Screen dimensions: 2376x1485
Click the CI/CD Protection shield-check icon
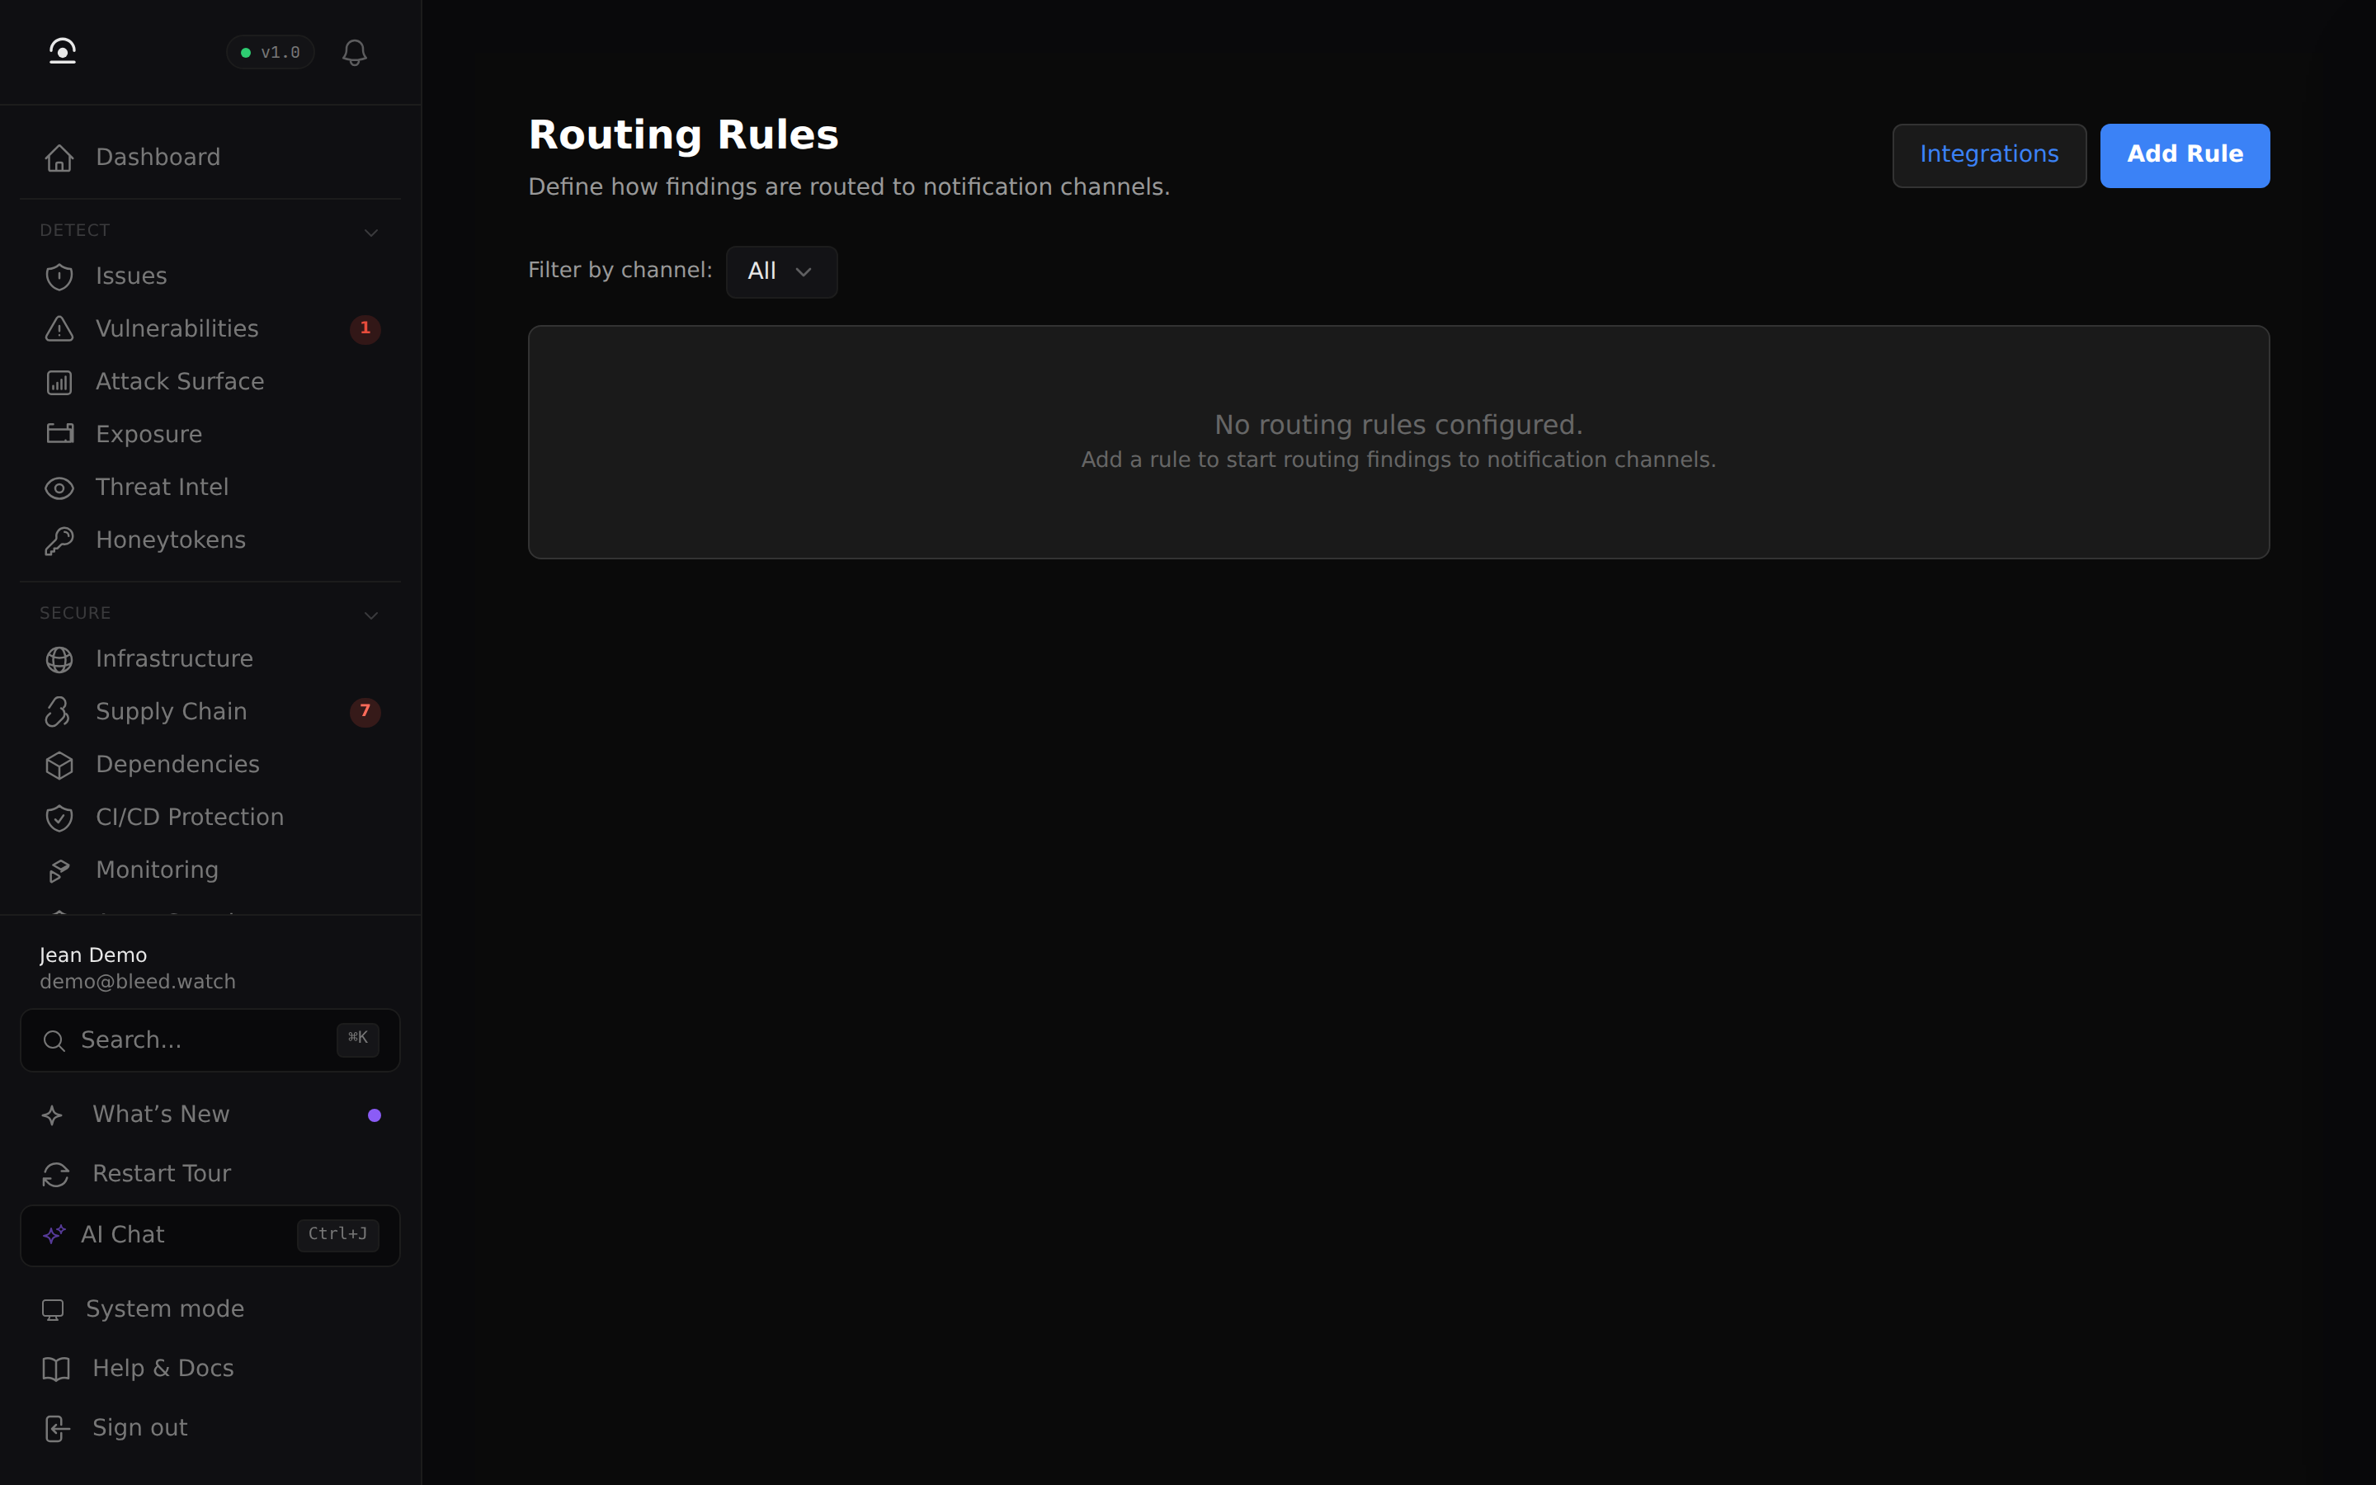59,818
